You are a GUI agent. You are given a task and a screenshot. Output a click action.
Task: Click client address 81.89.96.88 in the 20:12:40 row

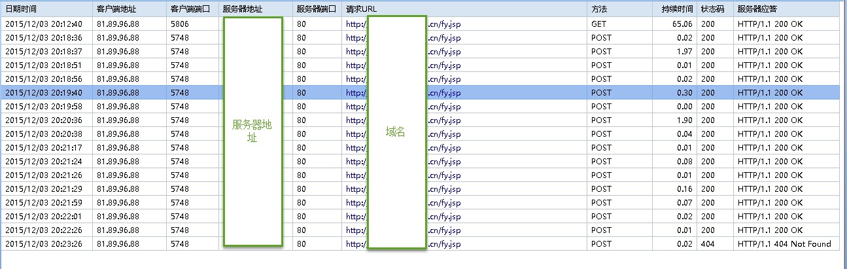tap(118, 24)
